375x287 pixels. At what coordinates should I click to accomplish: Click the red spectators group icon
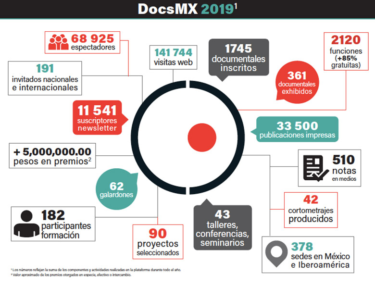[x=58, y=42]
